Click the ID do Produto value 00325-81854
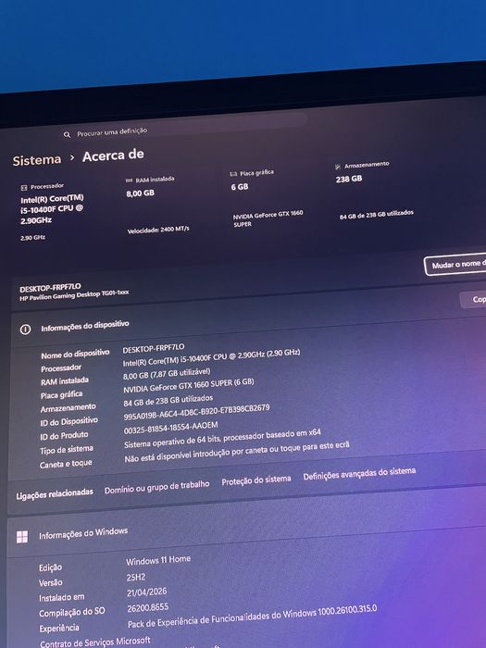This screenshot has height=648, width=486. click(x=170, y=428)
